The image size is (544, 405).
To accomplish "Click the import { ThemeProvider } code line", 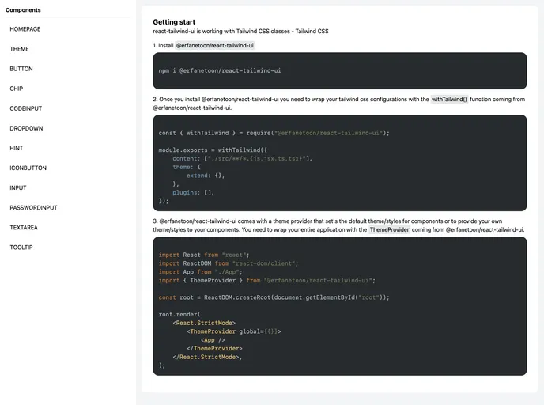I will 266,280.
